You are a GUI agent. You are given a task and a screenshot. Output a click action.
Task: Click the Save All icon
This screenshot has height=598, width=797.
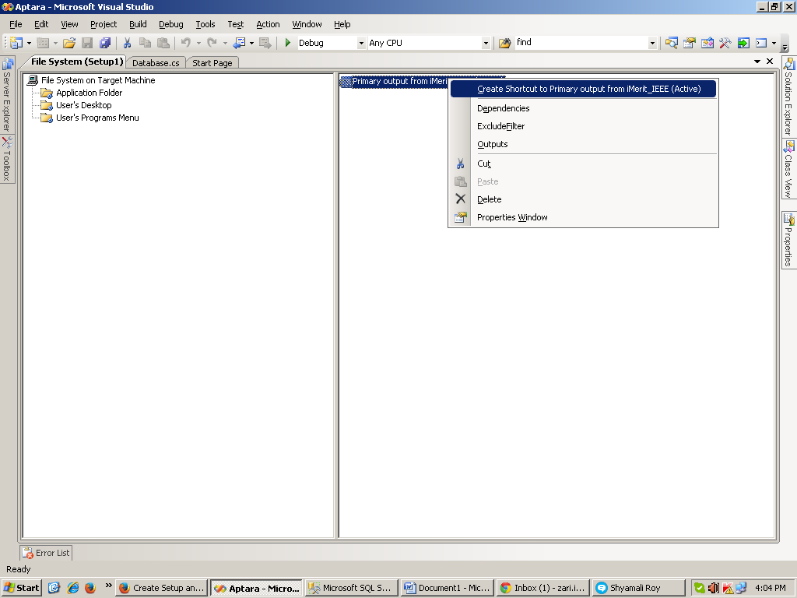click(x=105, y=44)
